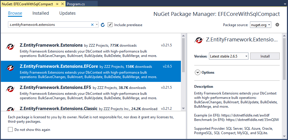Viewport: 288px width, 140px height.
Task: Click icon of Extensions.EFCore package
Action: (x=10, y=68)
